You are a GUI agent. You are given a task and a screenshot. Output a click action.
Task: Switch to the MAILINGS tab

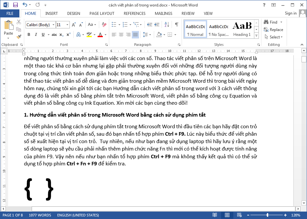coord(164,14)
